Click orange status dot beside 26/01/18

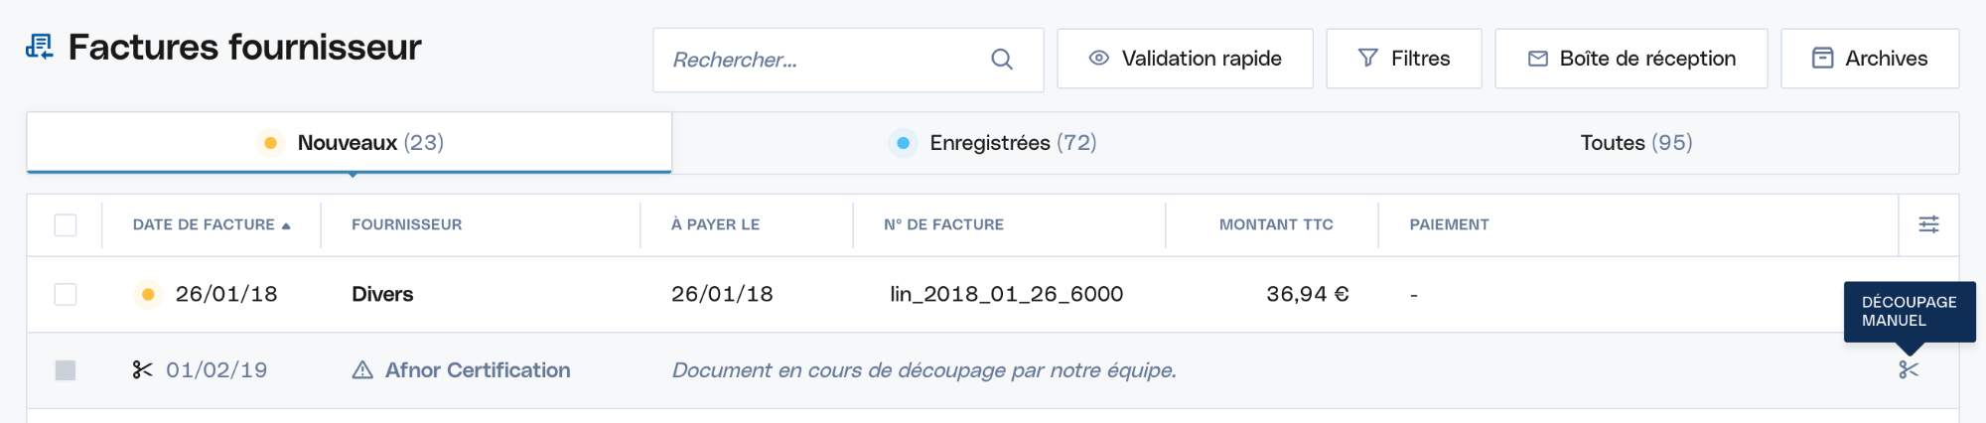pyautogui.click(x=148, y=294)
